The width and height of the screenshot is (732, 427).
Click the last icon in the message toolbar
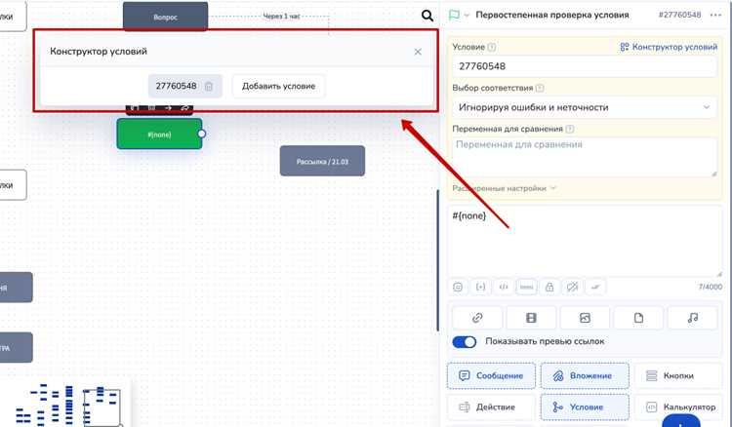(595, 287)
